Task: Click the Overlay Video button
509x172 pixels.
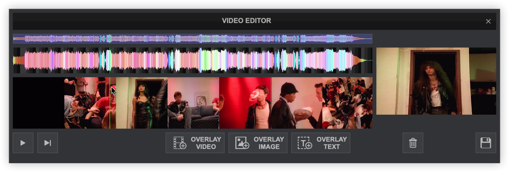Action: coord(195,143)
